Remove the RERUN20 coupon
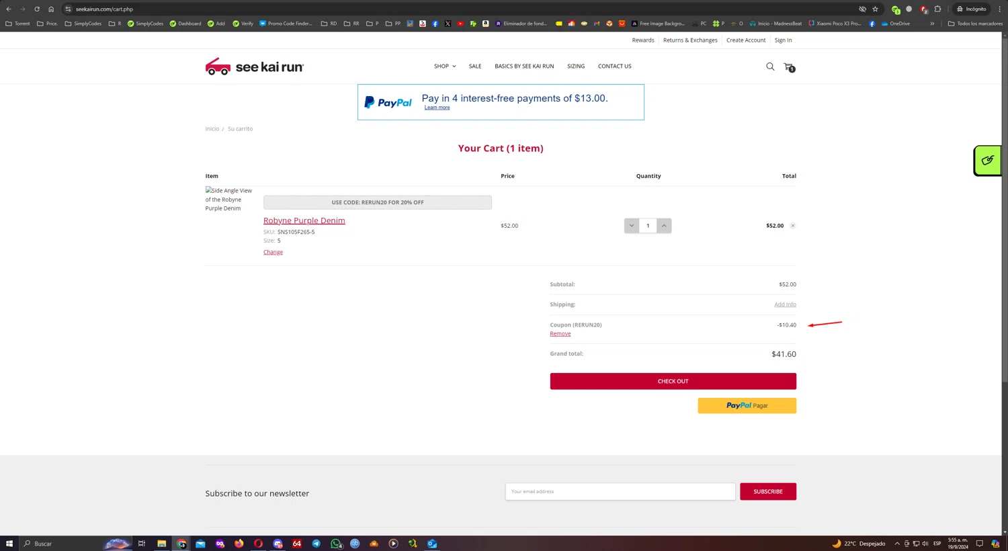1008x551 pixels. pos(560,334)
